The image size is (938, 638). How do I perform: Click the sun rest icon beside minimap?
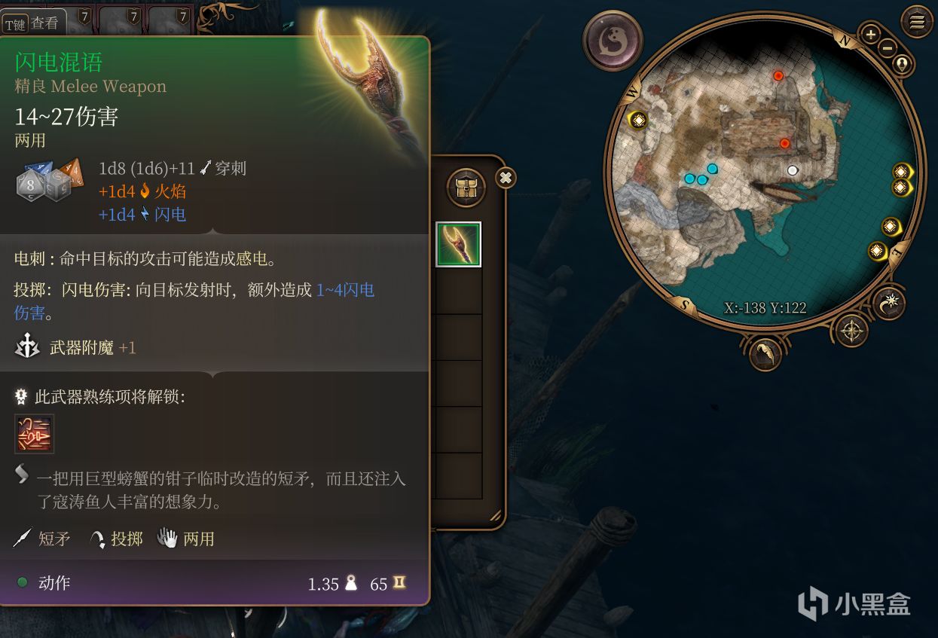pos(890,303)
